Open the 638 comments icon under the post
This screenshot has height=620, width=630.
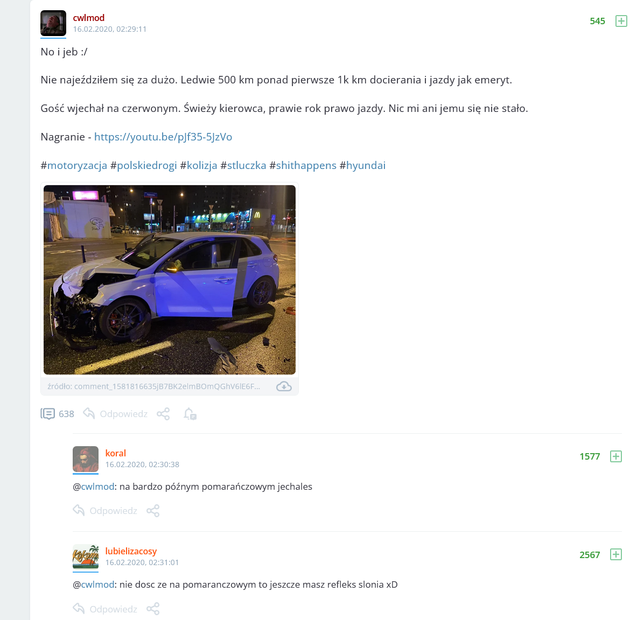click(48, 413)
